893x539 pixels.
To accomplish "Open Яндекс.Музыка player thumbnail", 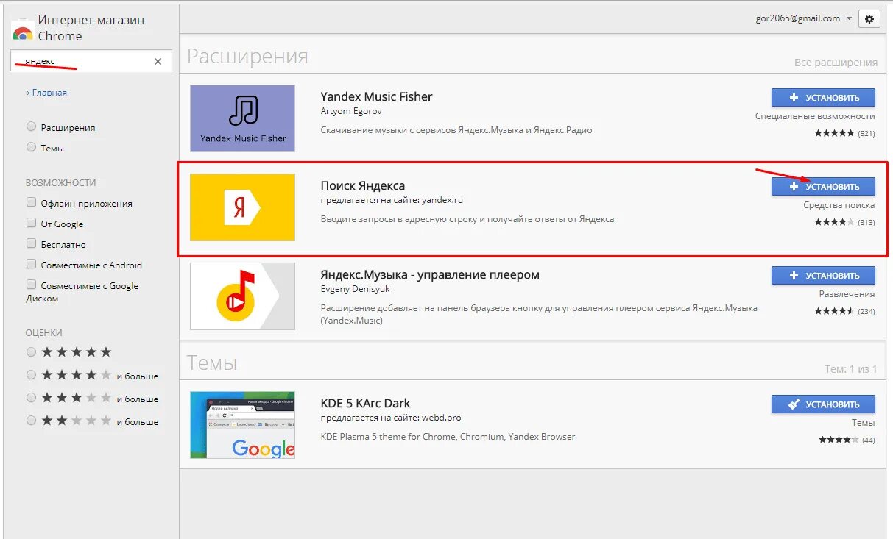I will pyautogui.click(x=242, y=296).
